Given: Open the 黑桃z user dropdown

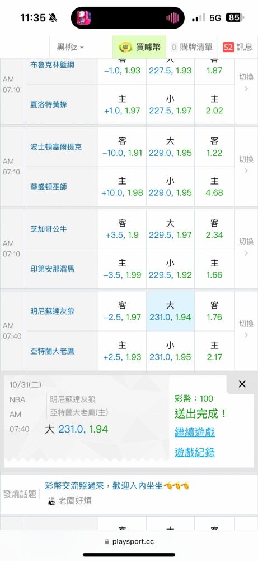Looking at the screenshot, I should pos(71,47).
